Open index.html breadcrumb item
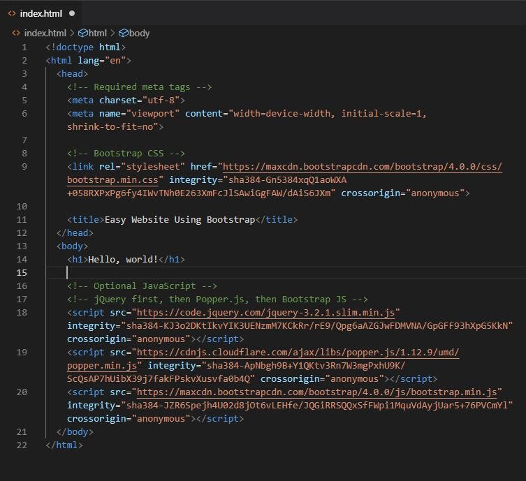 pos(45,34)
